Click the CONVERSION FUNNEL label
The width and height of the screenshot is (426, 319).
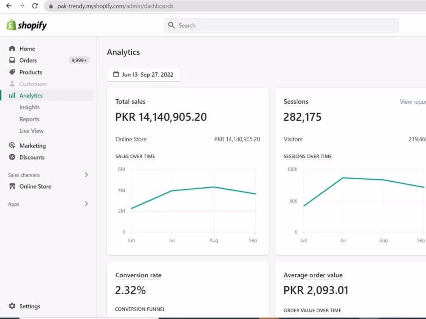point(140,309)
